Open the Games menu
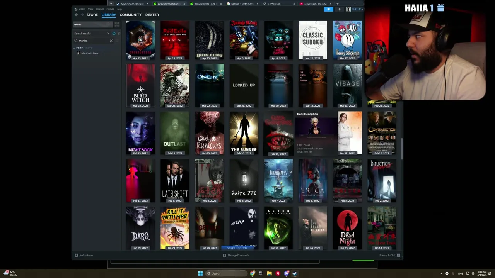 tap(110, 9)
